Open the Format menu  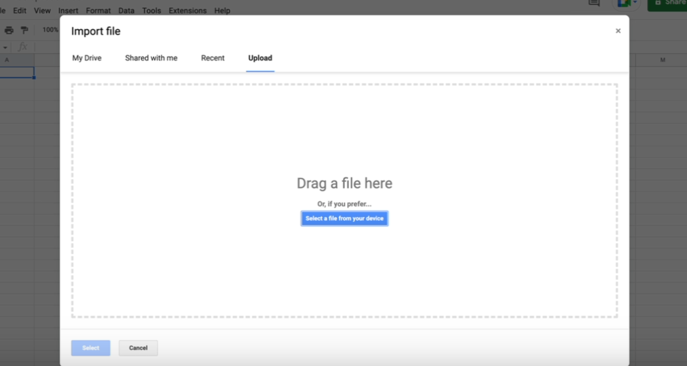[98, 10]
